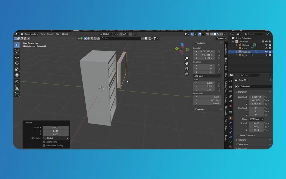Activate the Rotate tool
The width and height of the screenshot is (286, 179).
point(17,63)
